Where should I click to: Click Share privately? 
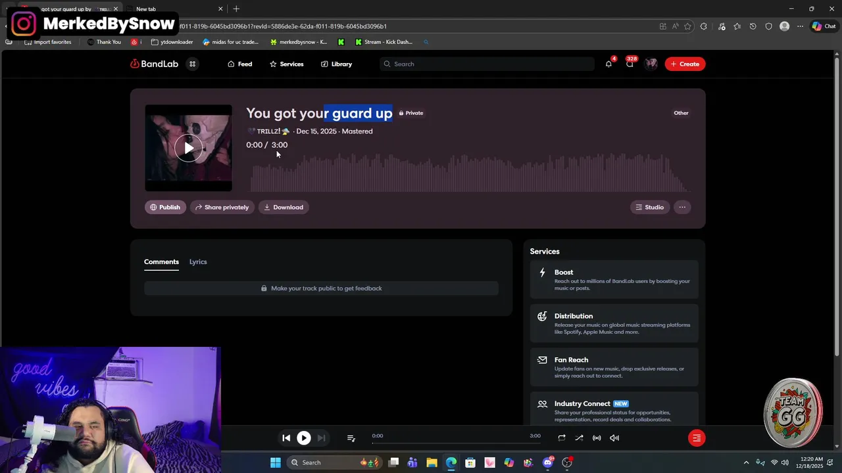click(222, 207)
